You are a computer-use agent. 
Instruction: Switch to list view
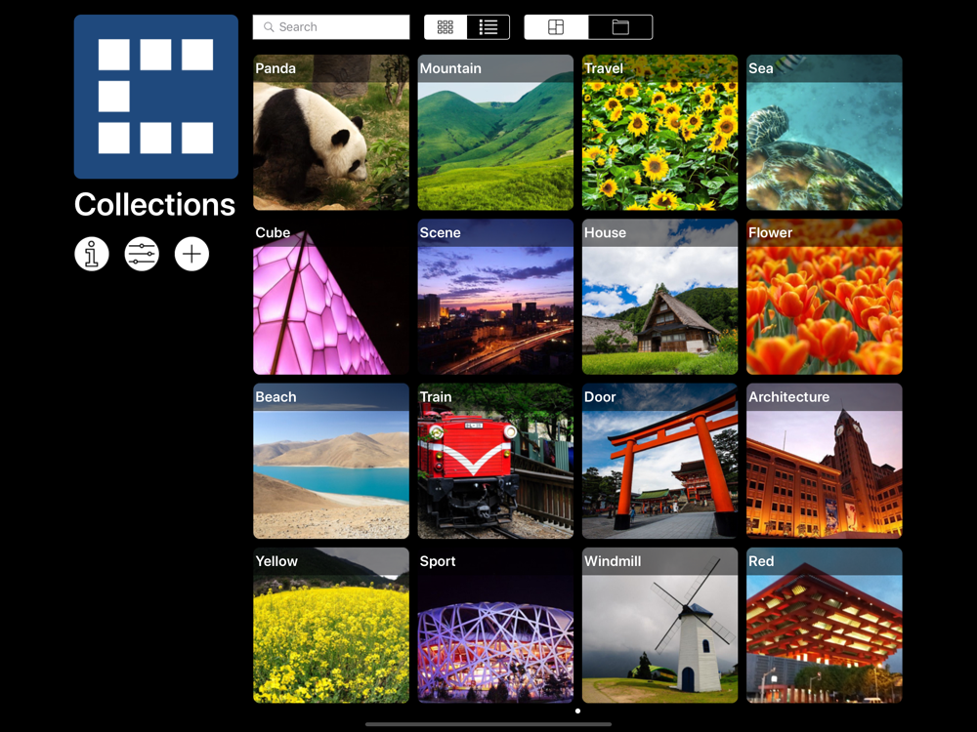click(x=488, y=27)
